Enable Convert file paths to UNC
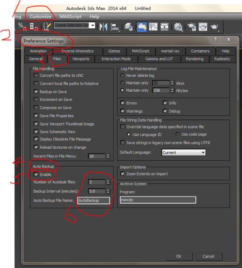Screen dimensions: 242x268 tap(36, 75)
